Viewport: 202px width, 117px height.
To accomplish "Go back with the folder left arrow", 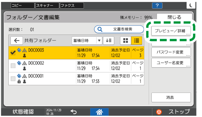I will tap(17, 41).
